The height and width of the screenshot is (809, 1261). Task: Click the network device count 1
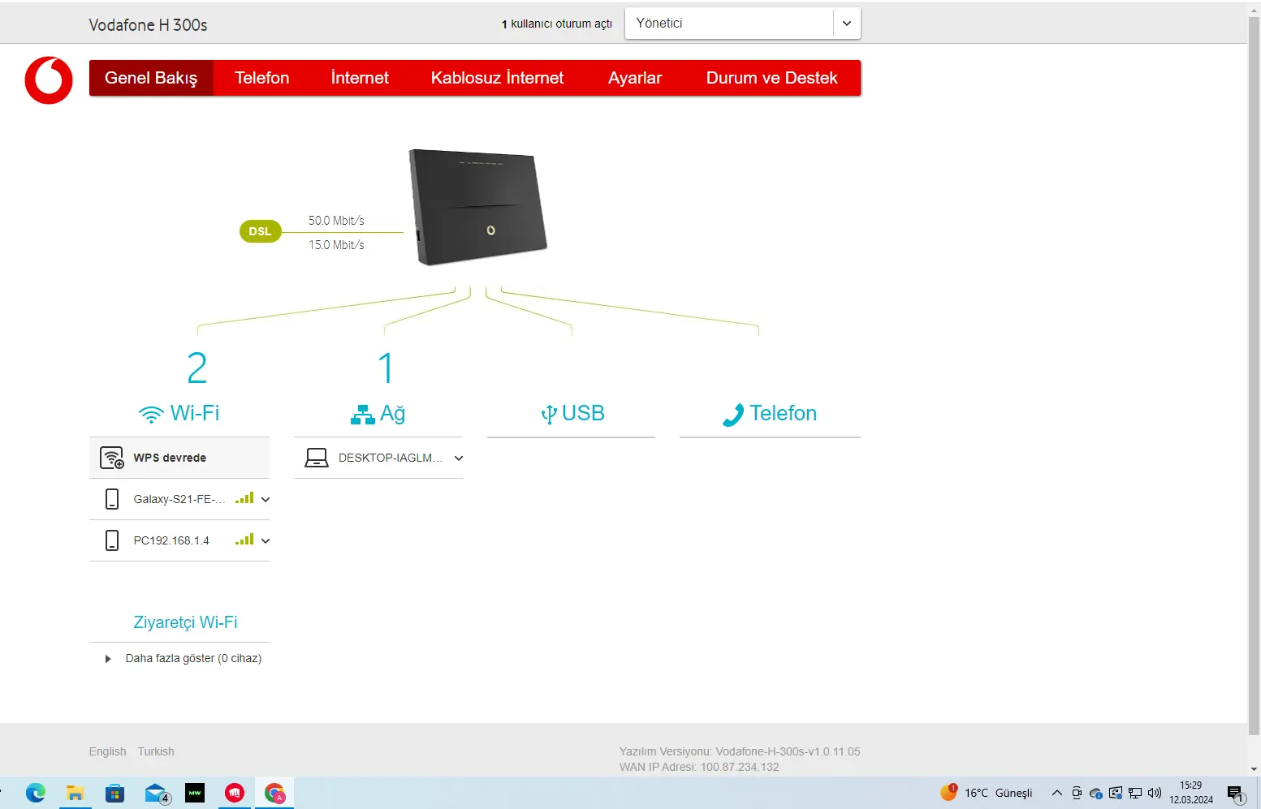coord(387,368)
